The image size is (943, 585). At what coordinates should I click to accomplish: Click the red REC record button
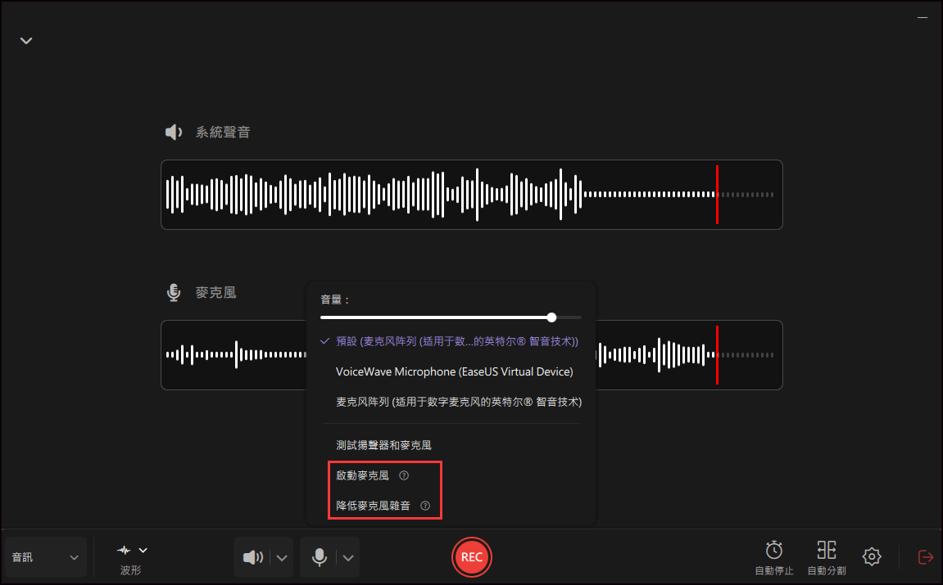pos(471,557)
